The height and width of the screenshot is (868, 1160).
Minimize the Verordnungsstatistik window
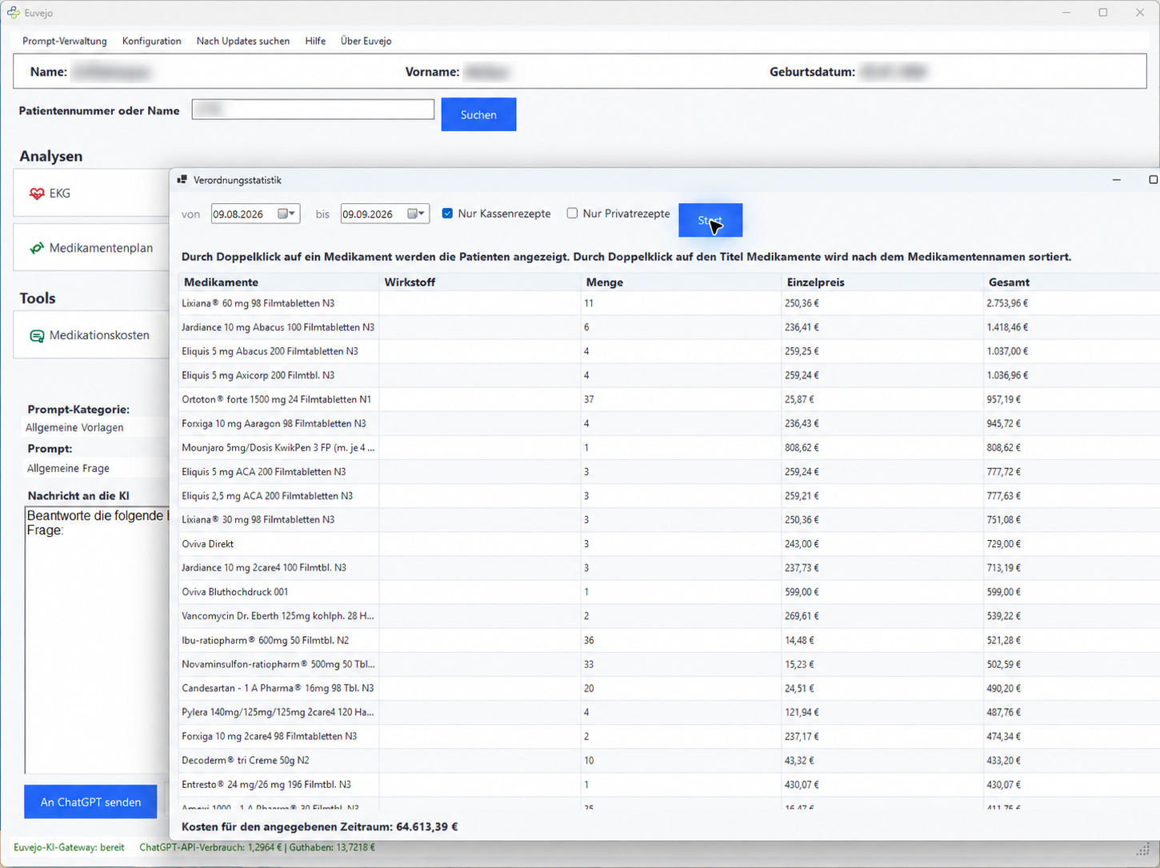[1117, 180]
